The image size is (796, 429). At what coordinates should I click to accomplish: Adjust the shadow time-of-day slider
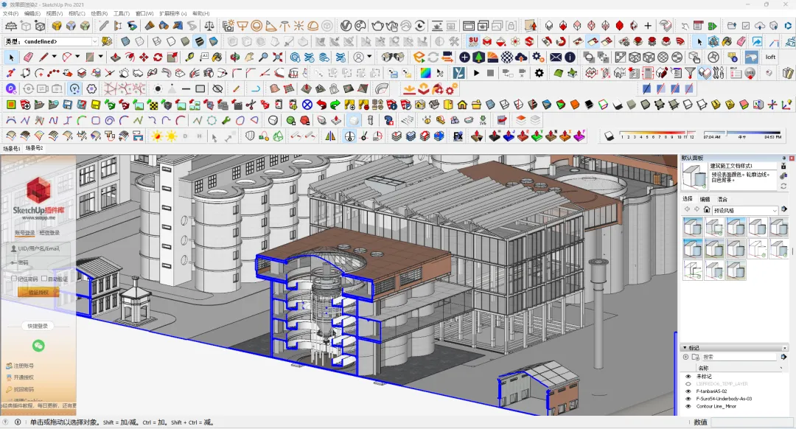[742, 133]
